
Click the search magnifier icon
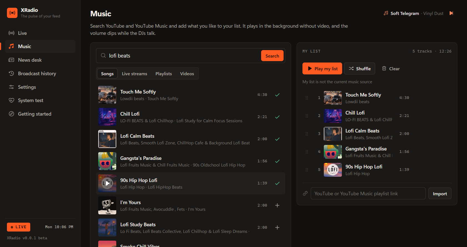[x=103, y=56]
